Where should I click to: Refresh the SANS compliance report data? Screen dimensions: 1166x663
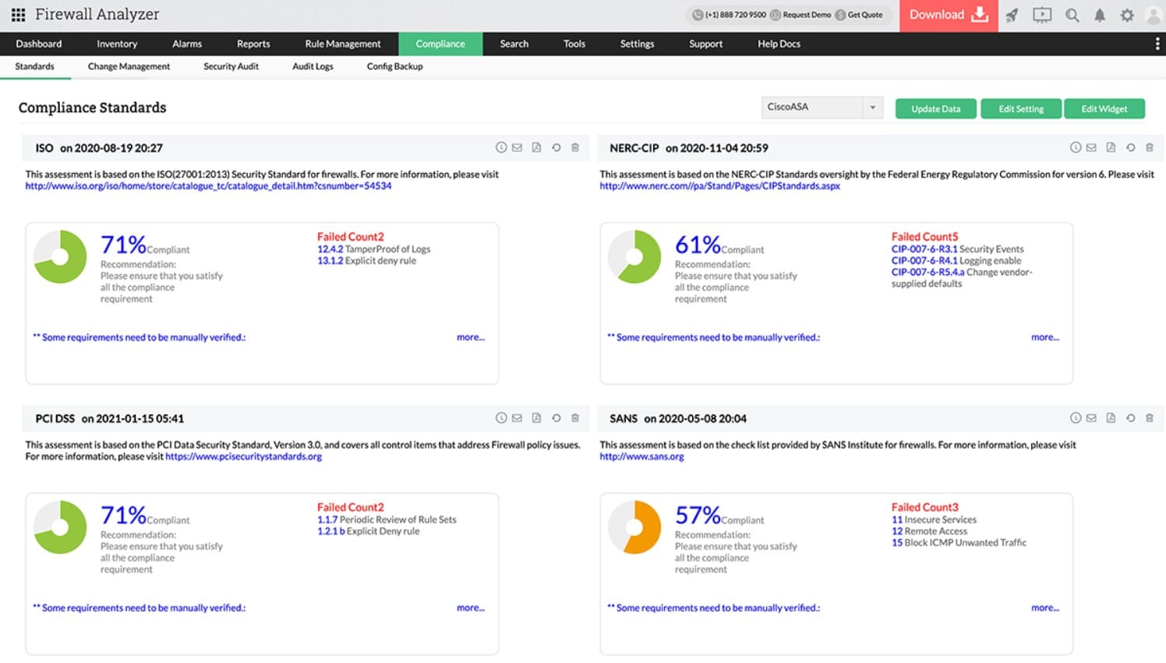point(1131,418)
